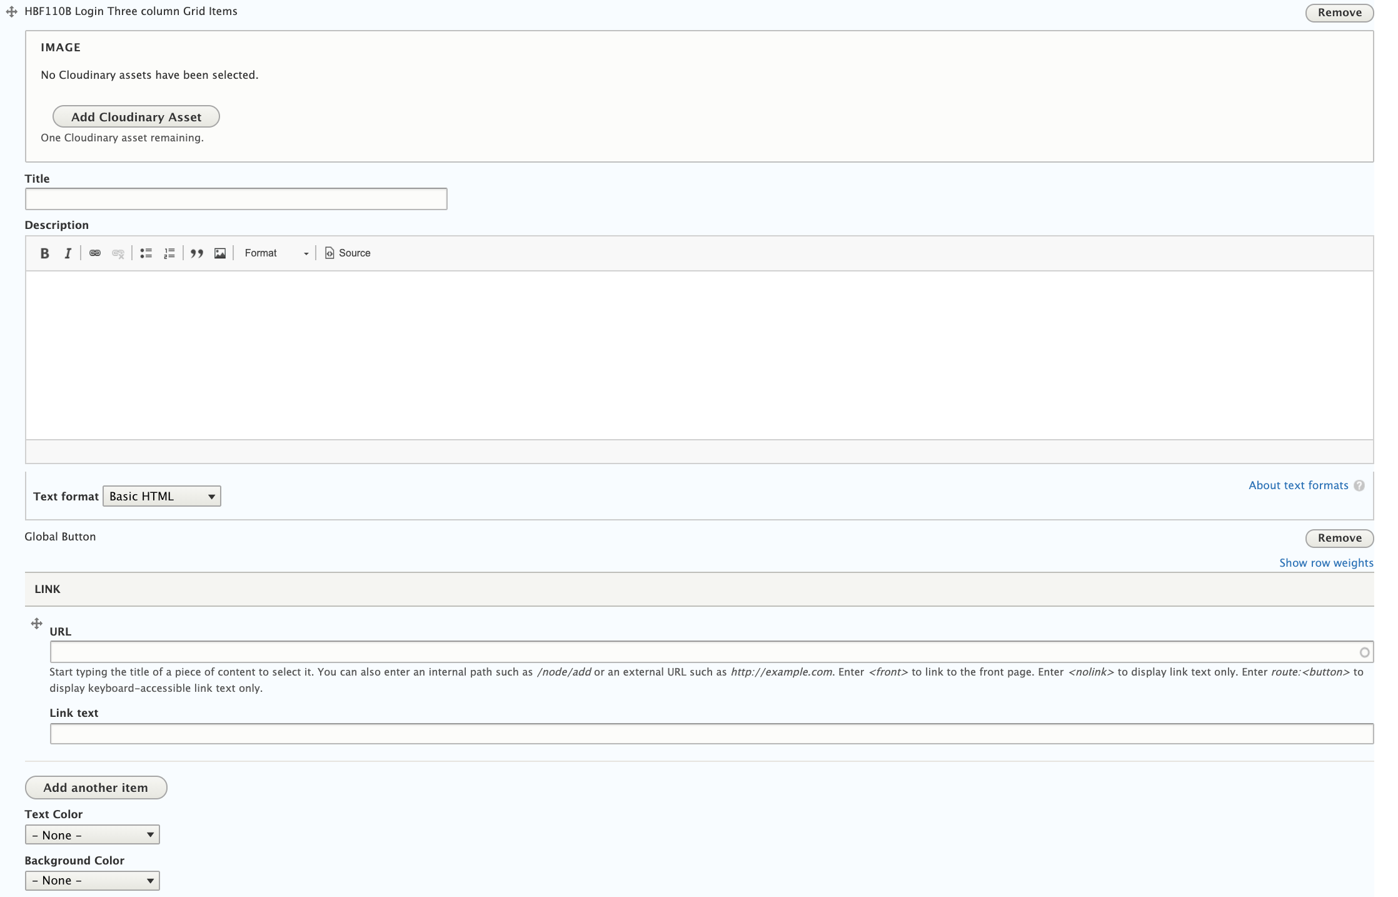Click the drag handle icon for URL
Image resolution: width=1398 pixels, height=897 pixels.
tap(37, 624)
